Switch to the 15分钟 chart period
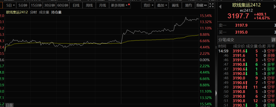Image resolution: width=276 pixels, height=107 pixels. click(x=36, y=5)
